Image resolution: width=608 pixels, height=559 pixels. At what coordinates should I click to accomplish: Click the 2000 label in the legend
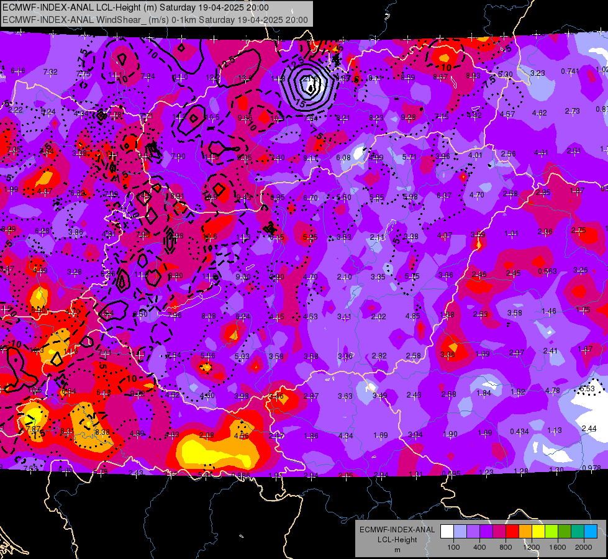point(584,547)
